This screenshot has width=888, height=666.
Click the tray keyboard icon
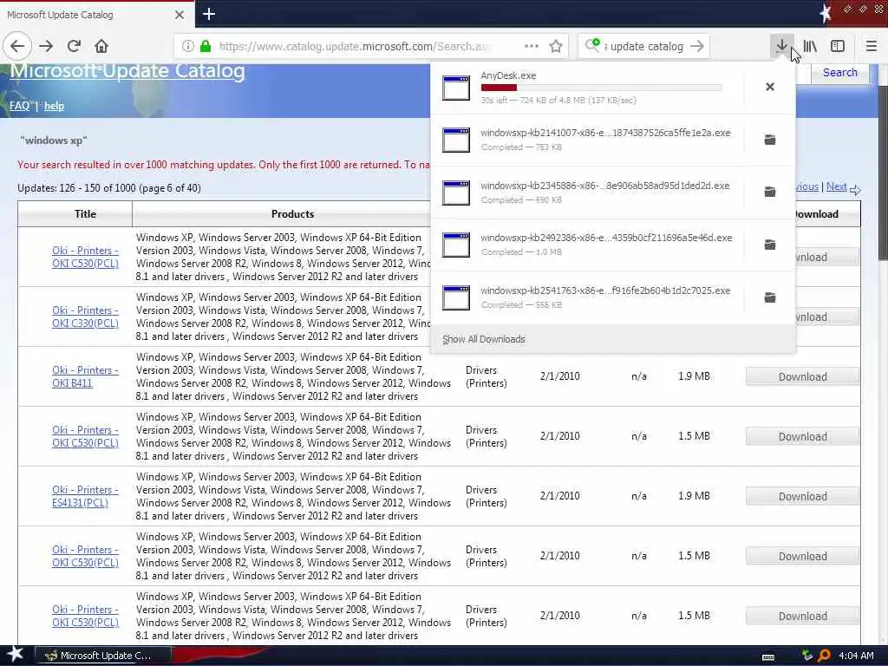pos(768,656)
